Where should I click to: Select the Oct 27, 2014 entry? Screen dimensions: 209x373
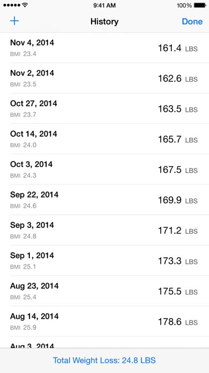coord(104,109)
